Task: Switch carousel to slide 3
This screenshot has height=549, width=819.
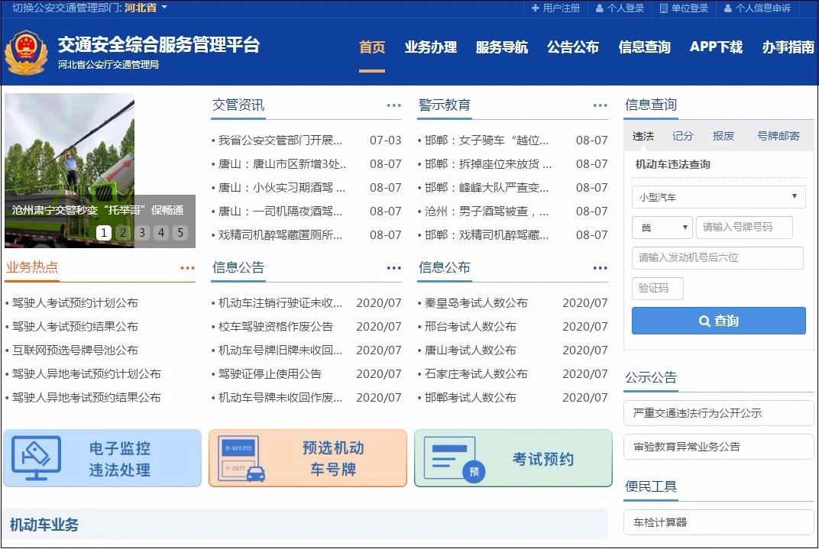Action: coord(142,233)
